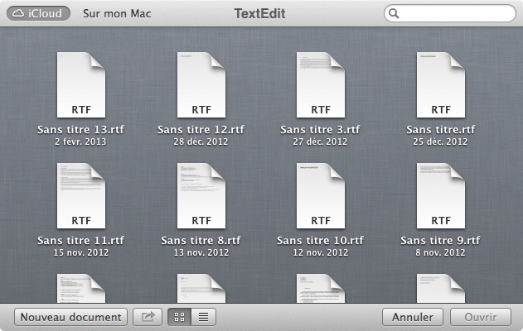The width and height of the screenshot is (523, 331).
Task: Click the file name Sans titre 12.rtf
Action: click(x=201, y=129)
